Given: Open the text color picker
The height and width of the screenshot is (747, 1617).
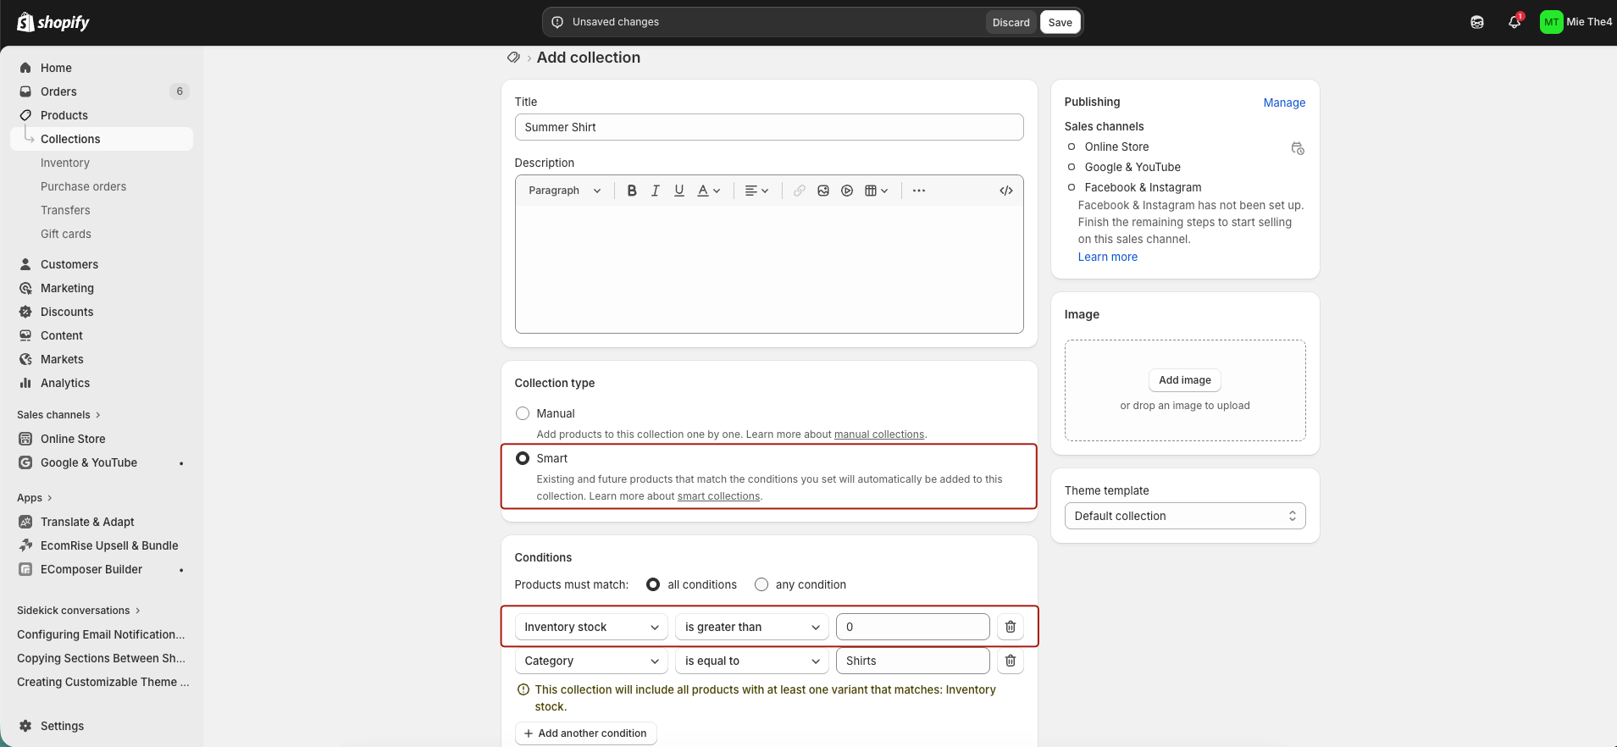Looking at the screenshot, I should tap(708, 191).
